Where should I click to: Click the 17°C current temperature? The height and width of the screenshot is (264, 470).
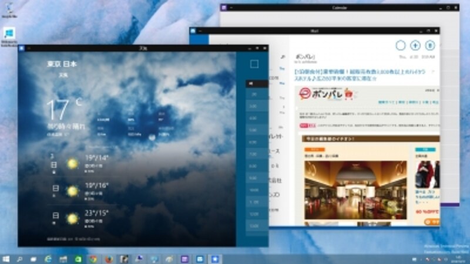click(x=64, y=110)
